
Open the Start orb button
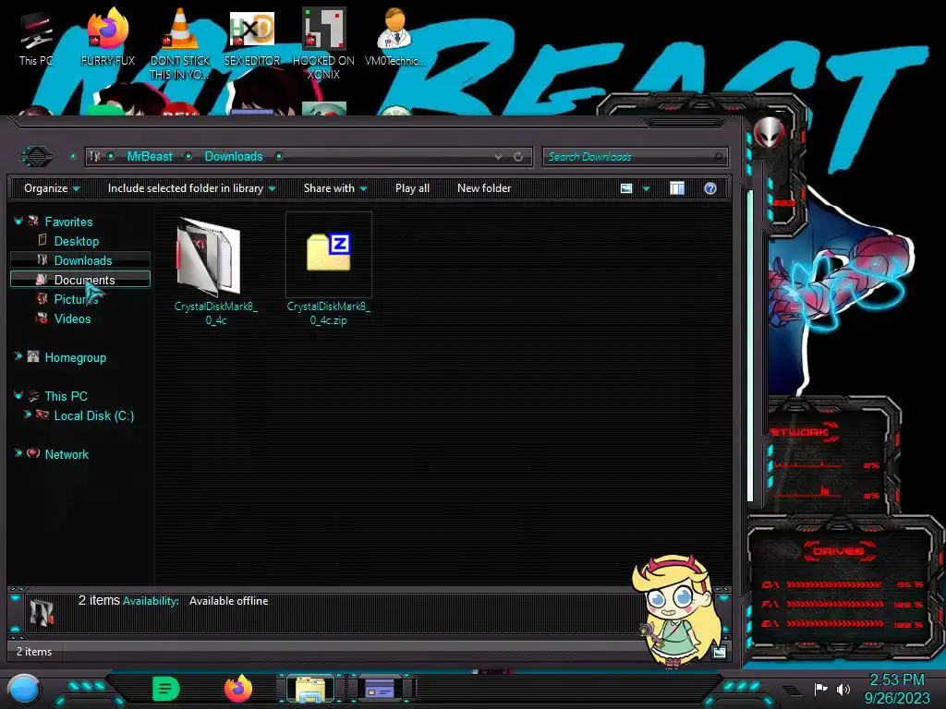point(24,690)
